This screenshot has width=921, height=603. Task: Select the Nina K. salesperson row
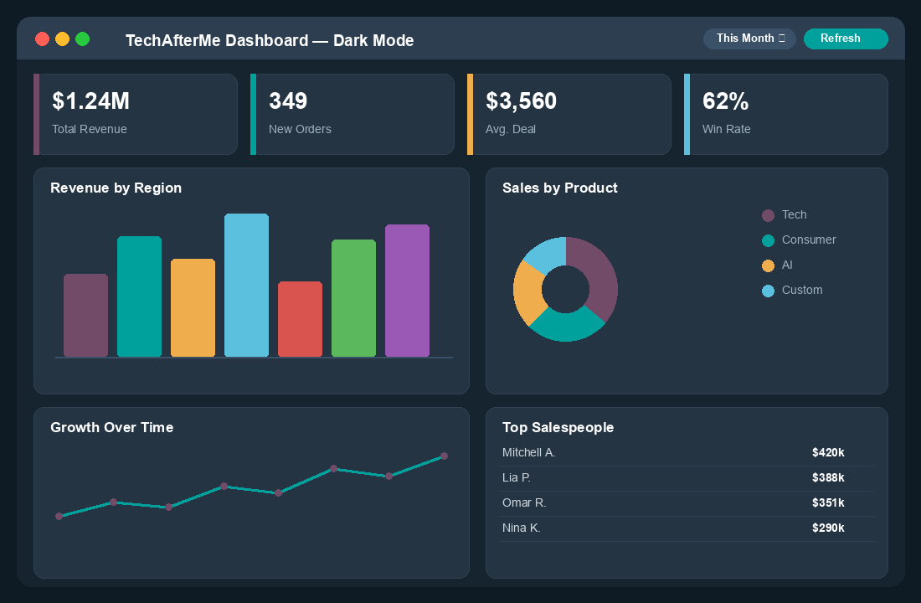[x=687, y=529]
